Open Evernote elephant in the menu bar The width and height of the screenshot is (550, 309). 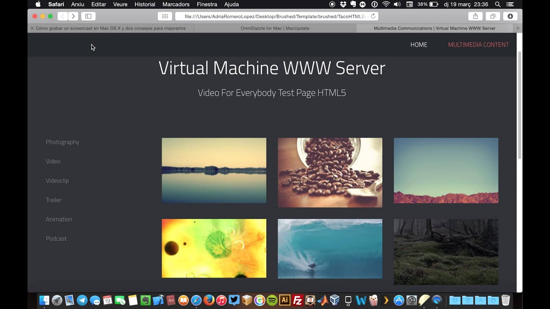(x=353, y=4)
